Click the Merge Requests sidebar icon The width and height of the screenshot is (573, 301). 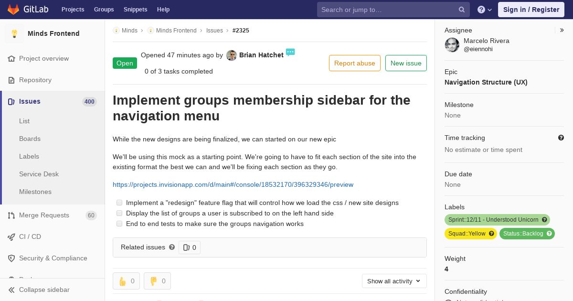11,215
